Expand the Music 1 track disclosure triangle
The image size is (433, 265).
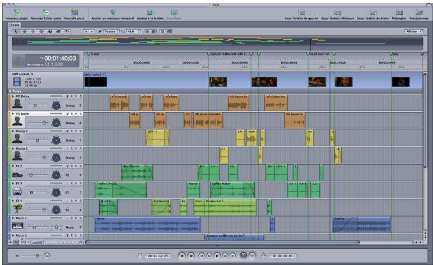13,218
